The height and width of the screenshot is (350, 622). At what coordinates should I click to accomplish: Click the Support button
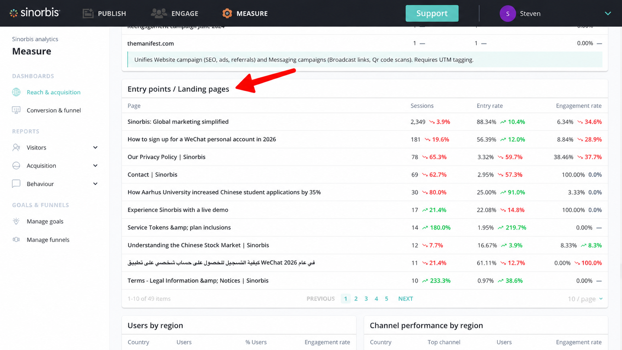pyautogui.click(x=432, y=13)
